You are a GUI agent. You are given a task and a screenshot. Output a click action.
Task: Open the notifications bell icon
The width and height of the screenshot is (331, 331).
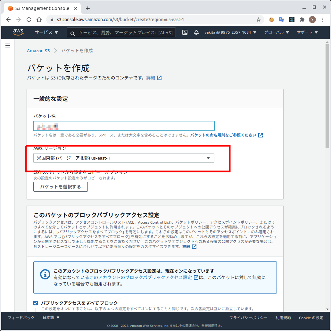coord(196,32)
